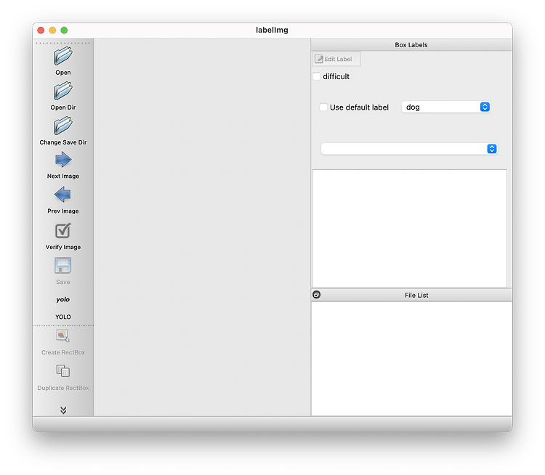The width and height of the screenshot is (545, 475).
Task: Click inside the box labels list area
Action: coord(409,228)
